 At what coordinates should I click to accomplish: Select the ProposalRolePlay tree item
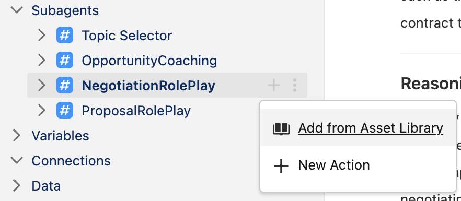(136, 111)
